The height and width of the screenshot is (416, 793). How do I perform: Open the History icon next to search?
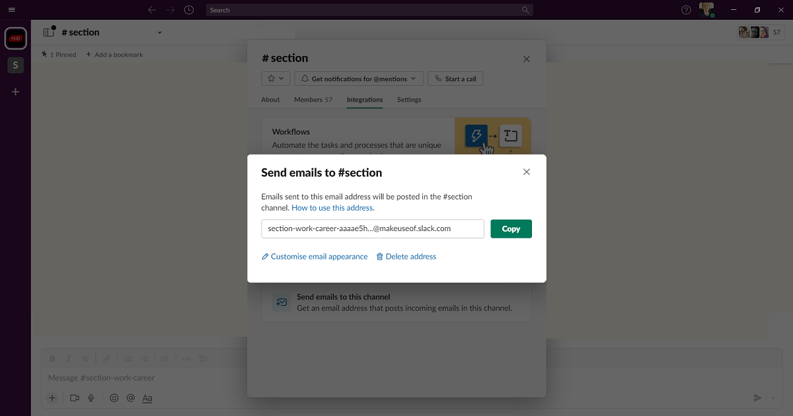[188, 10]
